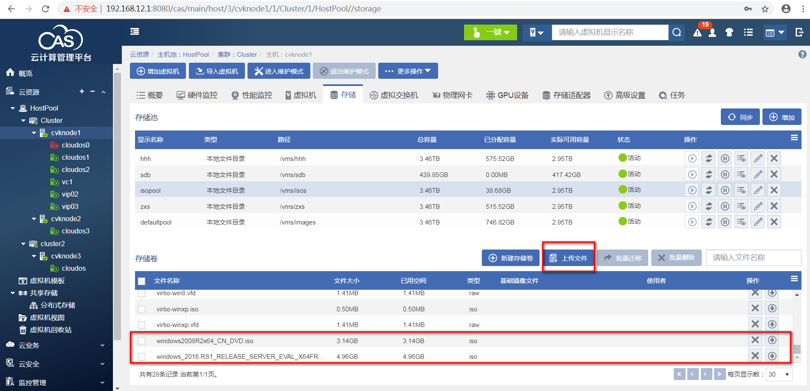Toggle the select-all checkbox in volume table
The image size is (810, 391).
tap(142, 281)
